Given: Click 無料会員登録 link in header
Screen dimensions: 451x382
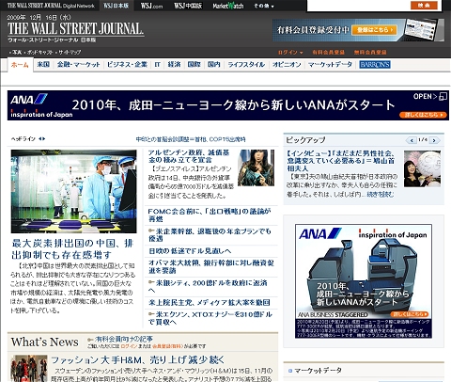Looking at the screenshot, I should (x=370, y=52).
